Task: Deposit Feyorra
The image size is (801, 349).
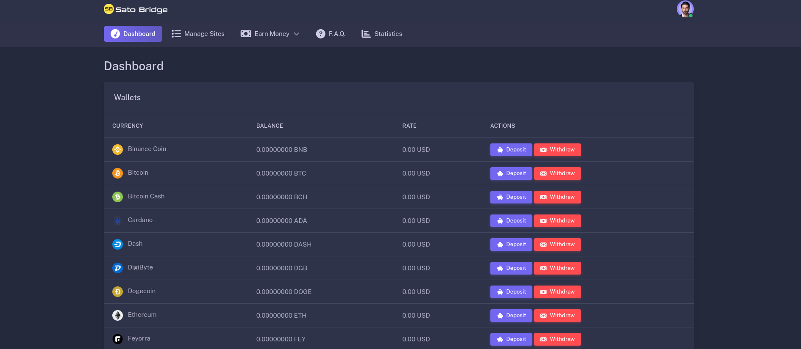Action: click(511, 339)
